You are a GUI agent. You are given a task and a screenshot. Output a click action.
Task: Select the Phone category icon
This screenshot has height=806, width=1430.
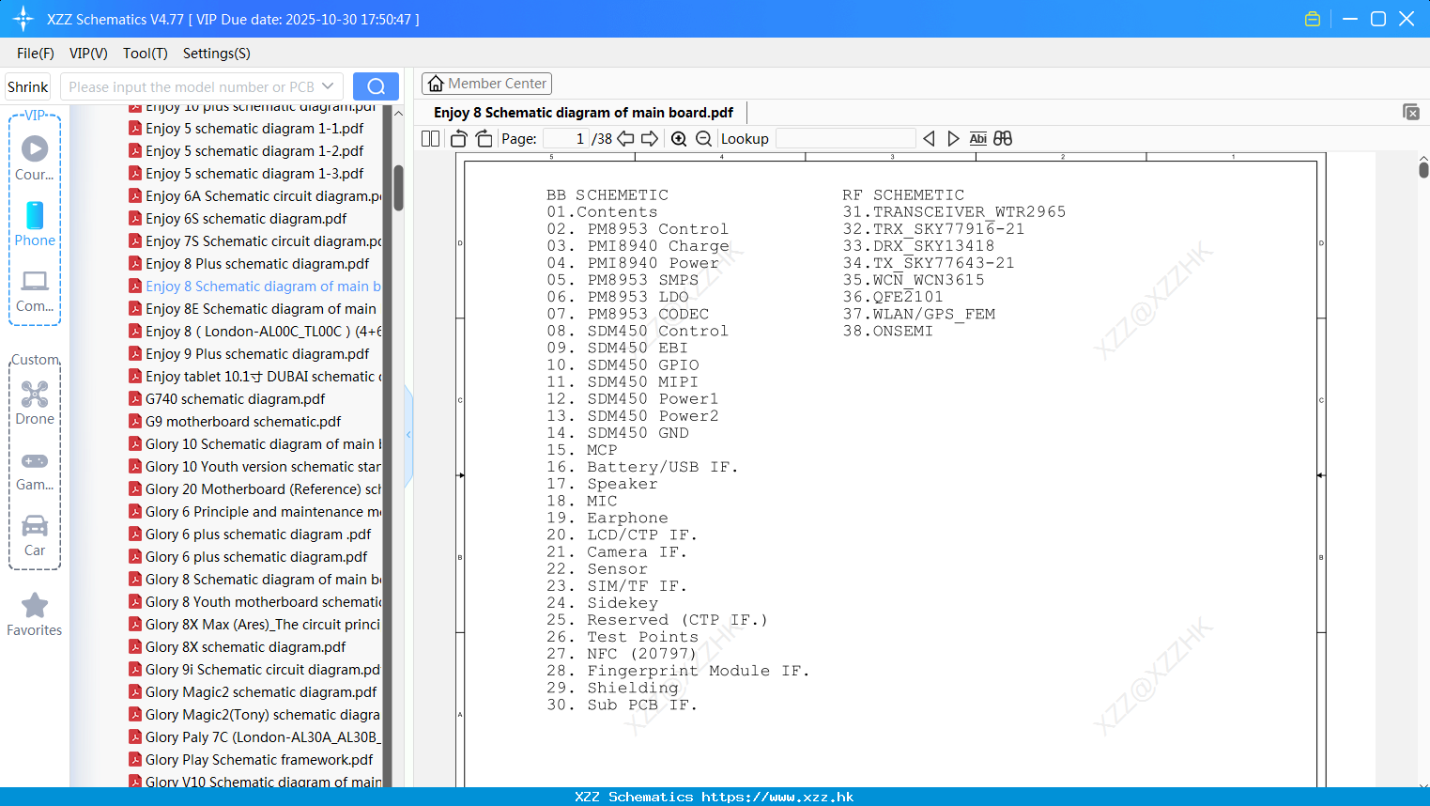point(35,225)
